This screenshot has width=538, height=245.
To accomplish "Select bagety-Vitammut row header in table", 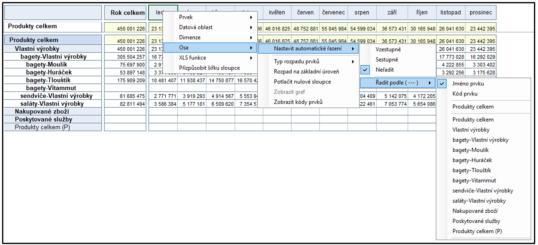I will pos(53,88).
